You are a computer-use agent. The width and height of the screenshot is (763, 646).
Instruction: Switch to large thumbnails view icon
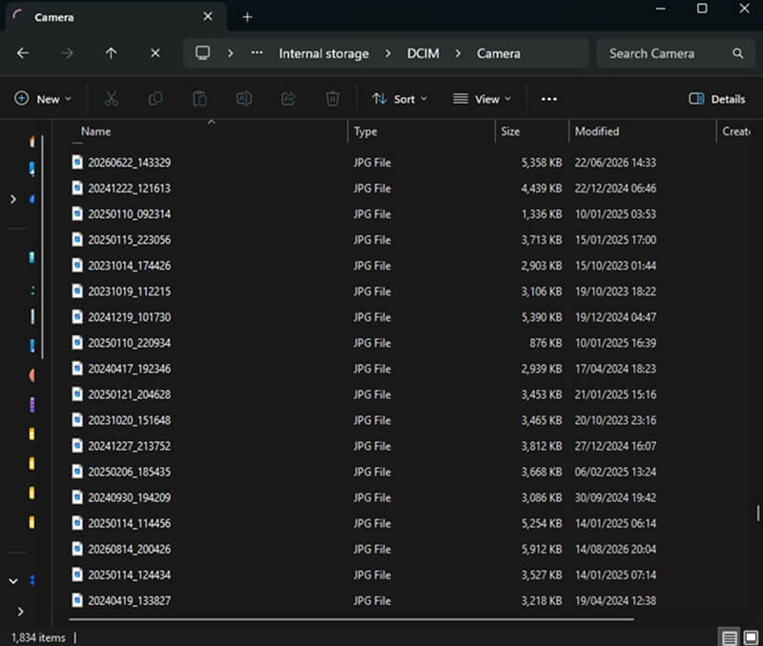pyautogui.click(x=751, y=636)
